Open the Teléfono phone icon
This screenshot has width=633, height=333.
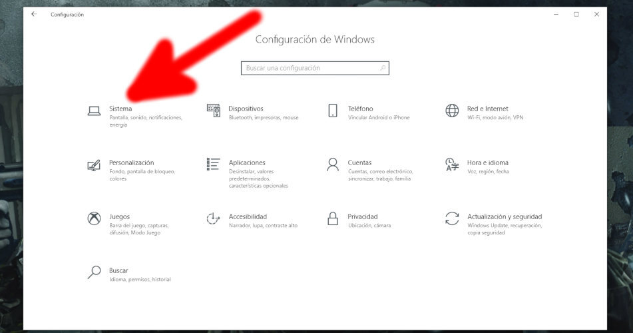pyautogui.click(x=333, y=111)
